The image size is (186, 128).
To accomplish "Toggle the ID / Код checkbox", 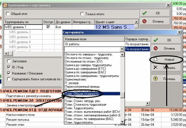I will [x=9, y=67].
